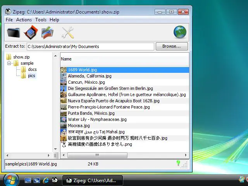Open the wrench and screwdriver settings icon
Screen dimensions: 248x186
pyautogui.click(x=68, y=33)
